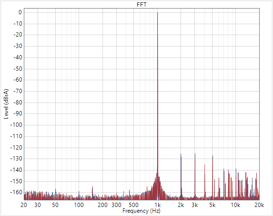Click the 20k frequency tick label

click(x=259, y=205)
